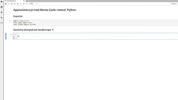
Task: Place cursor on the 'r = 1' line
Action: [16, 34]
